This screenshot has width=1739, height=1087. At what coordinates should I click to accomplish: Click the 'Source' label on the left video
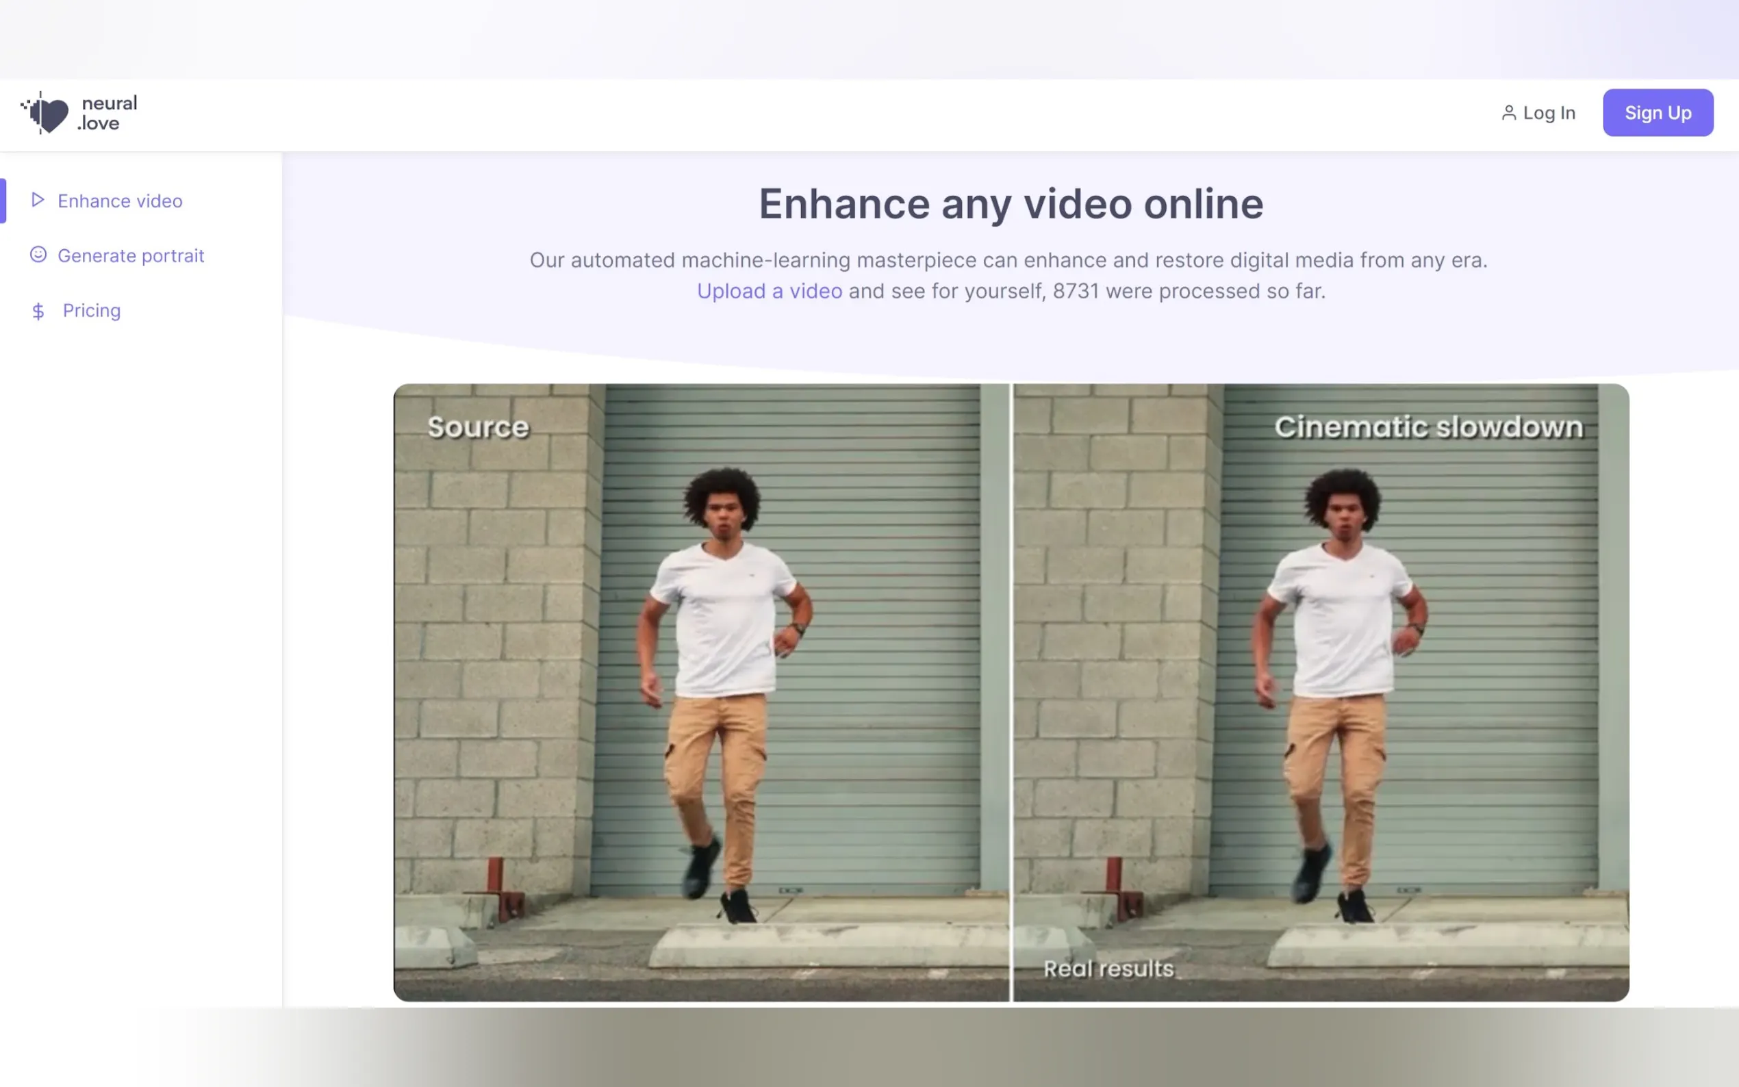[478, 427]
